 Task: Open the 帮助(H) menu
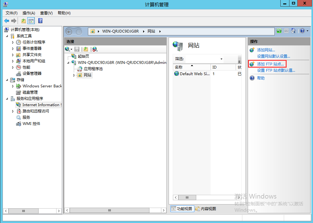(x=64, y=13)
